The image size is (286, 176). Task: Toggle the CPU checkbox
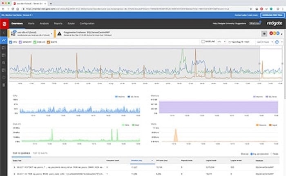coord(11,42)
